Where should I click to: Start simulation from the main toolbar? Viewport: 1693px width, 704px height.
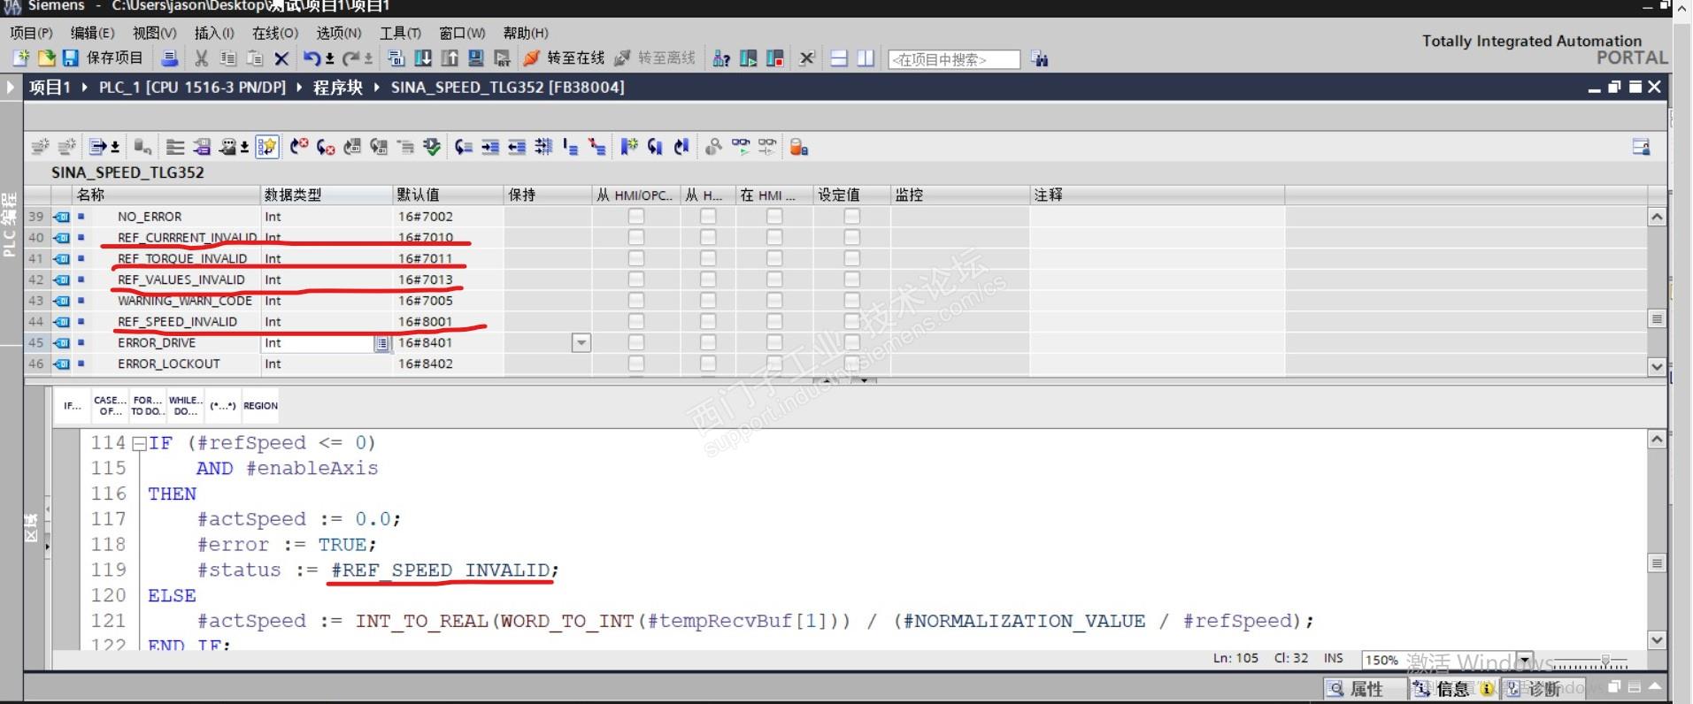(x=476, y=58)
